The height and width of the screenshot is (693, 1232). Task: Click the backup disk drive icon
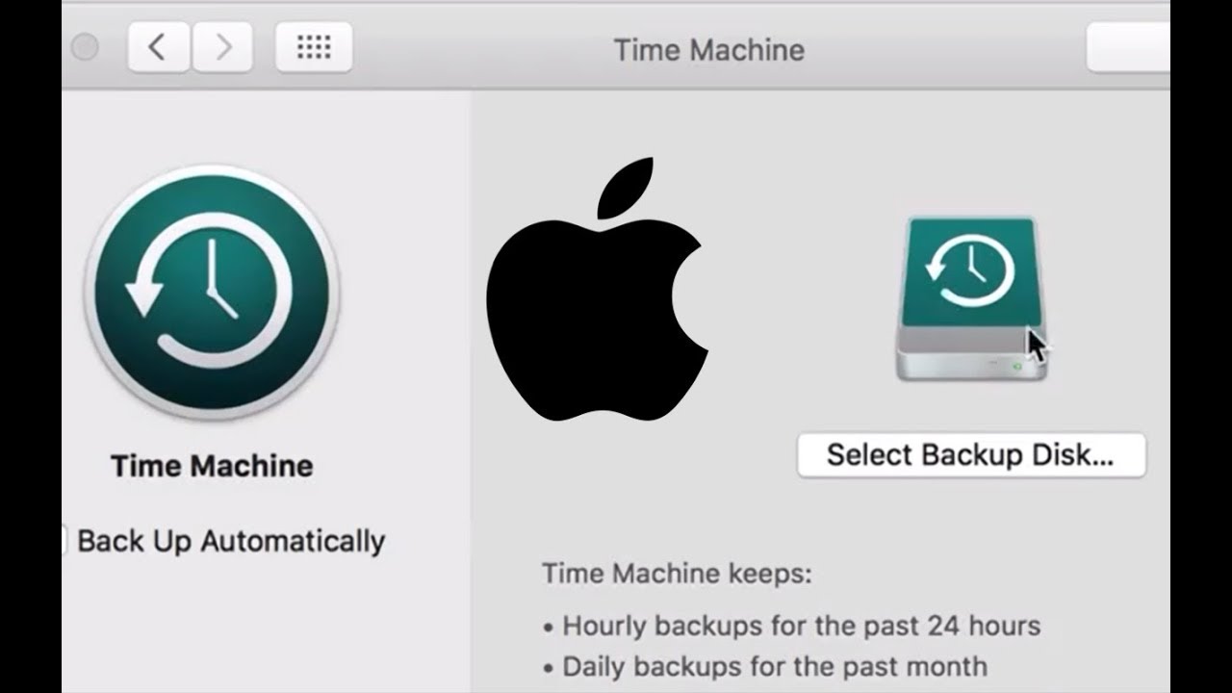pos(971,298)
